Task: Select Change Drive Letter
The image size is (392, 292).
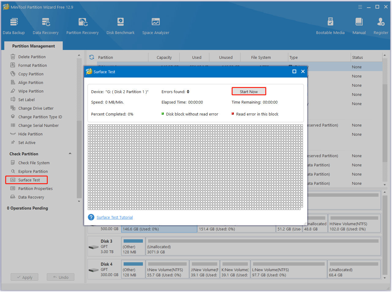Action: [36, 108]
